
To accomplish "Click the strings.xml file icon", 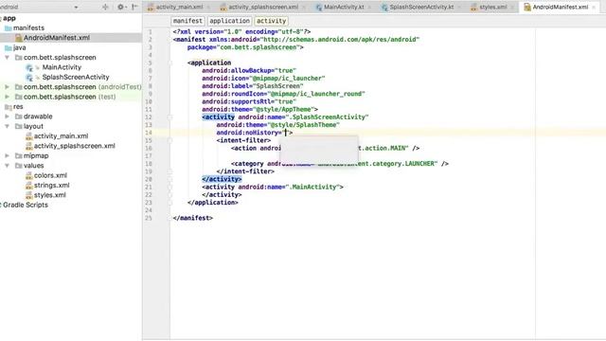I will (x=28, y=186).
